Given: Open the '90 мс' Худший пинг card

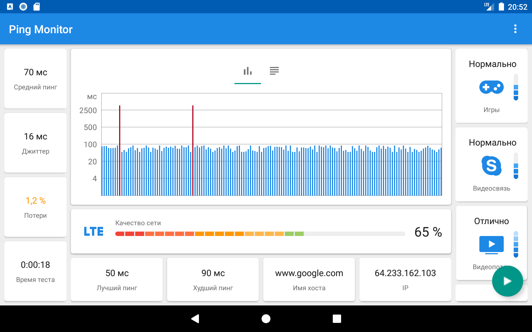Looking at the screenshot, I should (213, 279).
